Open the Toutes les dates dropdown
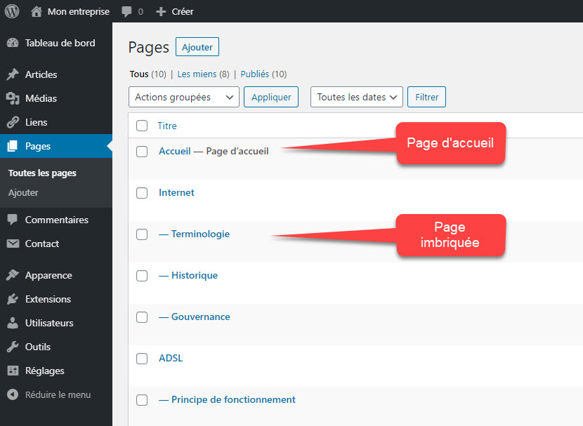 point(357,97)
